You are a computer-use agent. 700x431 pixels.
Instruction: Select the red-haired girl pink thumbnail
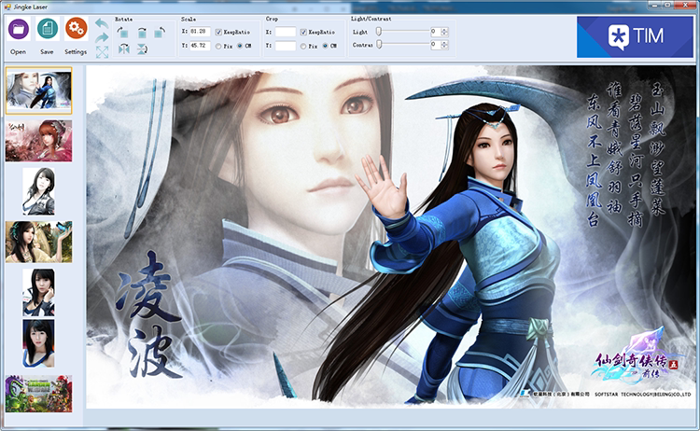coord(39,141)
